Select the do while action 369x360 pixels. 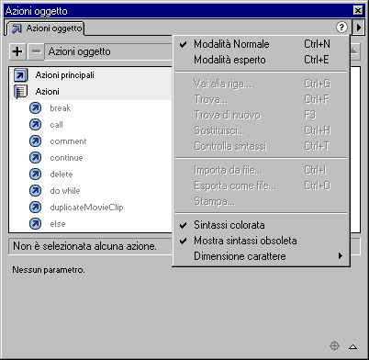coord(65,191)
